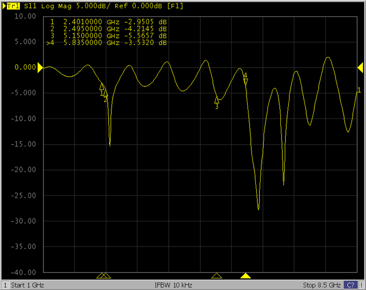Click the filled marker triangle on frequency axis
The width and height of the screenshot is (366, 290).
point(246,276)
